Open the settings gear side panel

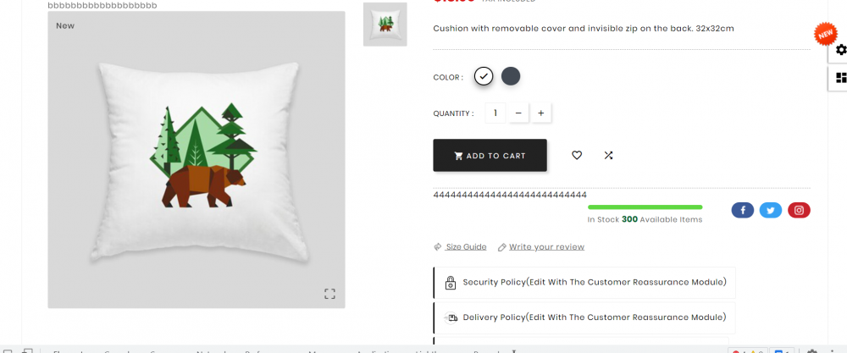840,50
